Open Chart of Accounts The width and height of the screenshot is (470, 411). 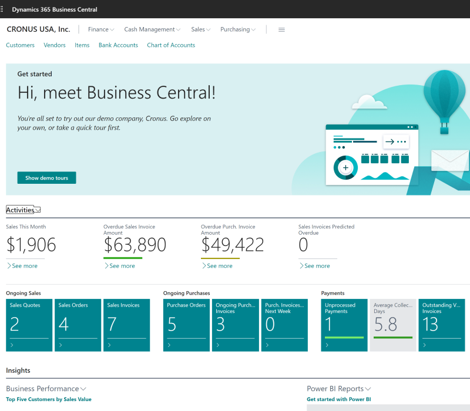(x=171, y=45)
